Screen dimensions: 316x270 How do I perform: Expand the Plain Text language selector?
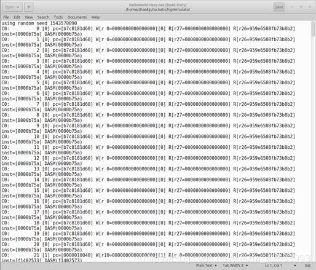click(x=207, y=266)
